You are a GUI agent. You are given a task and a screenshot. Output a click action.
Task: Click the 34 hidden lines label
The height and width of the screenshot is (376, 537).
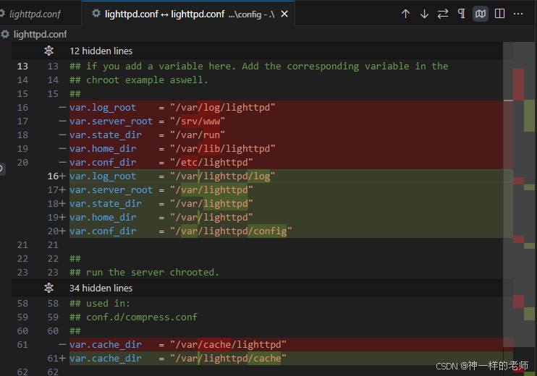pyautogui.click(x=101, y=288)
